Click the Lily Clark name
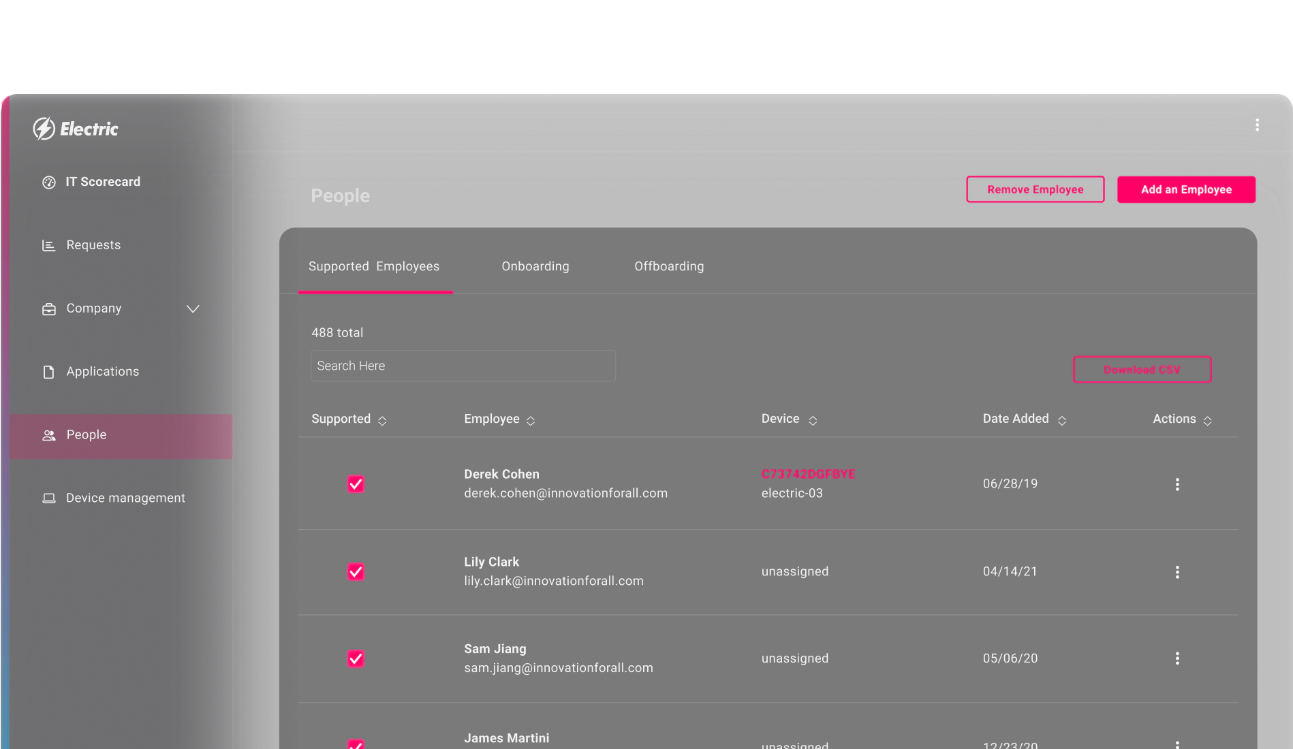 click(491, 562)
